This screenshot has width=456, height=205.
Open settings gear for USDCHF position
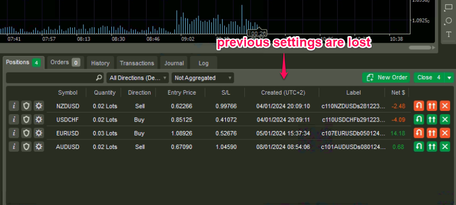pos(39,119)
